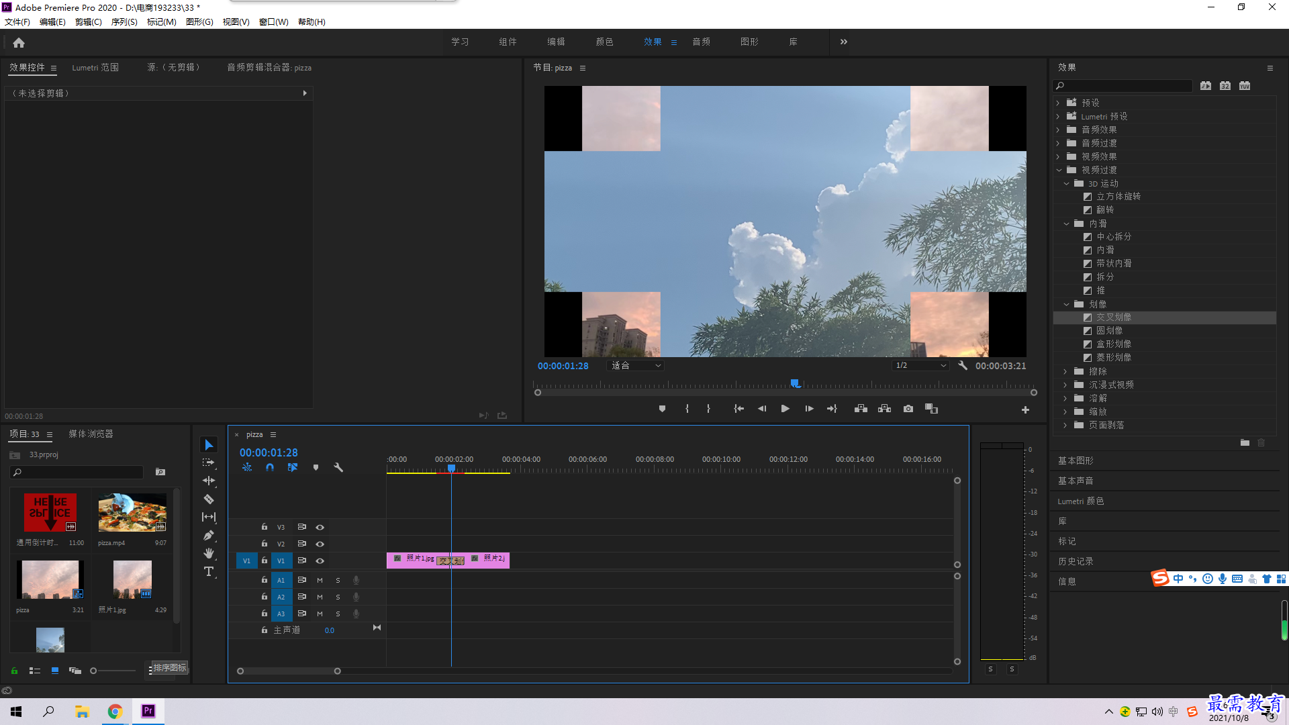Click the program monitor playhead scrubber
The height and width of the screenshot is (725, 1289).
coord(795,384)
